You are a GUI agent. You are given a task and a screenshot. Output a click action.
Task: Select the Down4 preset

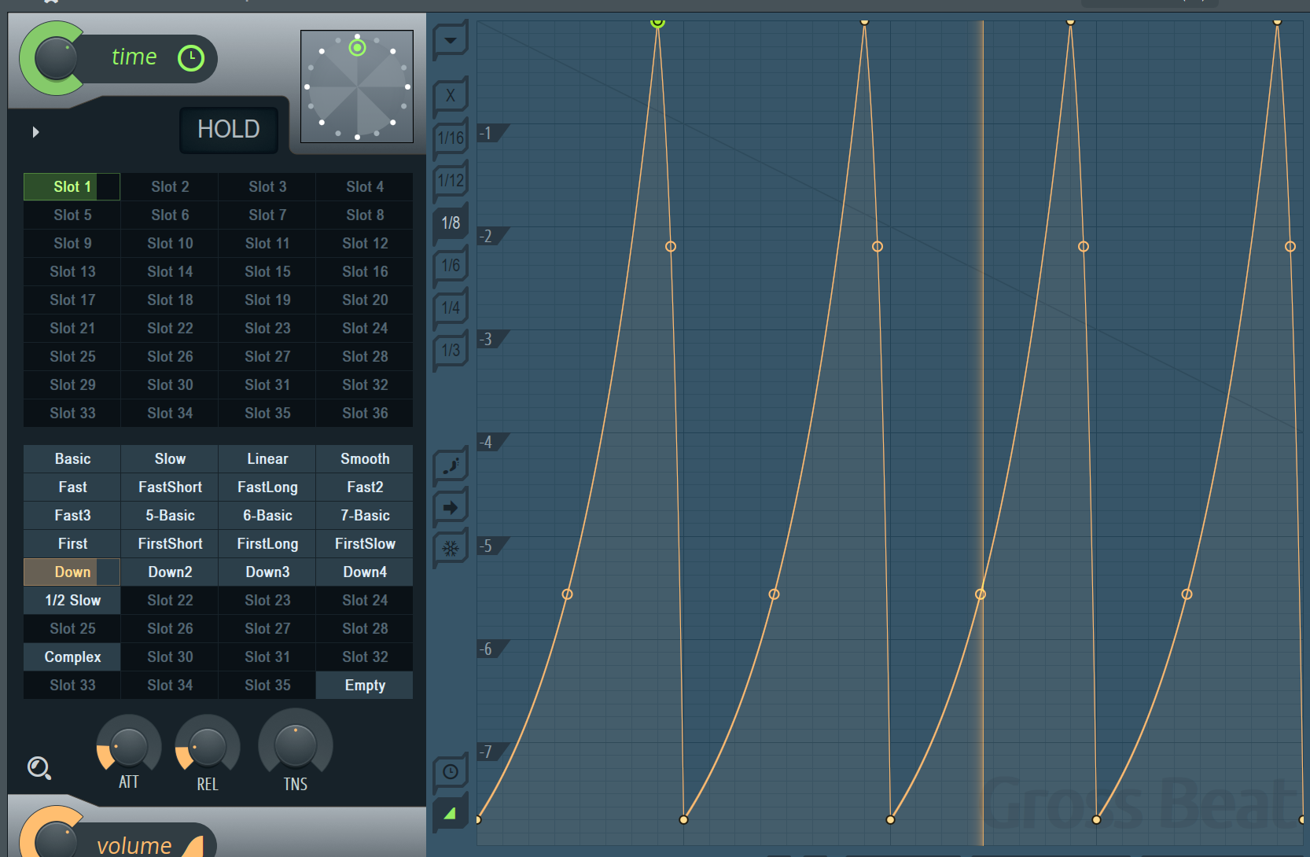click(365, 572)
